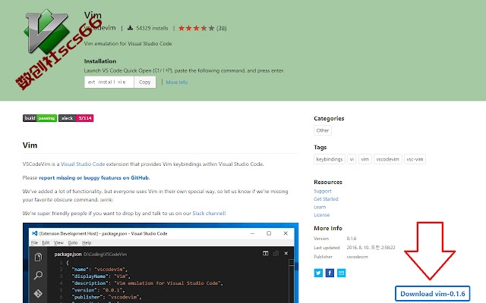Click the slack 5/114 badge
Screen dimensions: 486x303
[76, 118]
